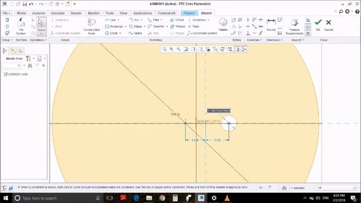The image size is (361, 203).
Task: Switch to the Model tab
Action: coord(21,13)
